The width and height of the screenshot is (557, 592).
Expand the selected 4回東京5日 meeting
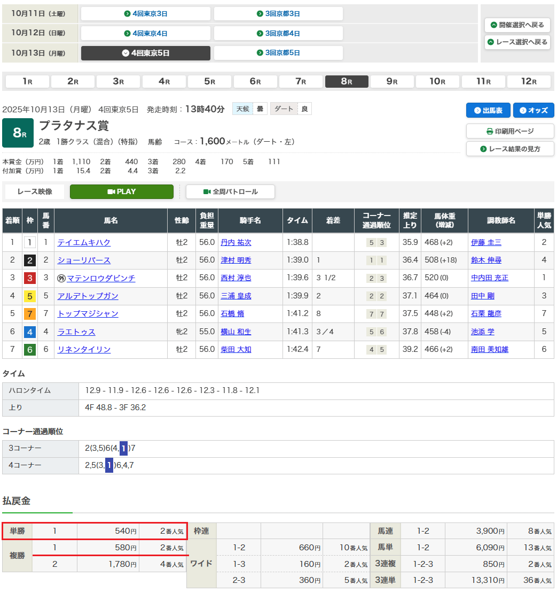(145, 53)
